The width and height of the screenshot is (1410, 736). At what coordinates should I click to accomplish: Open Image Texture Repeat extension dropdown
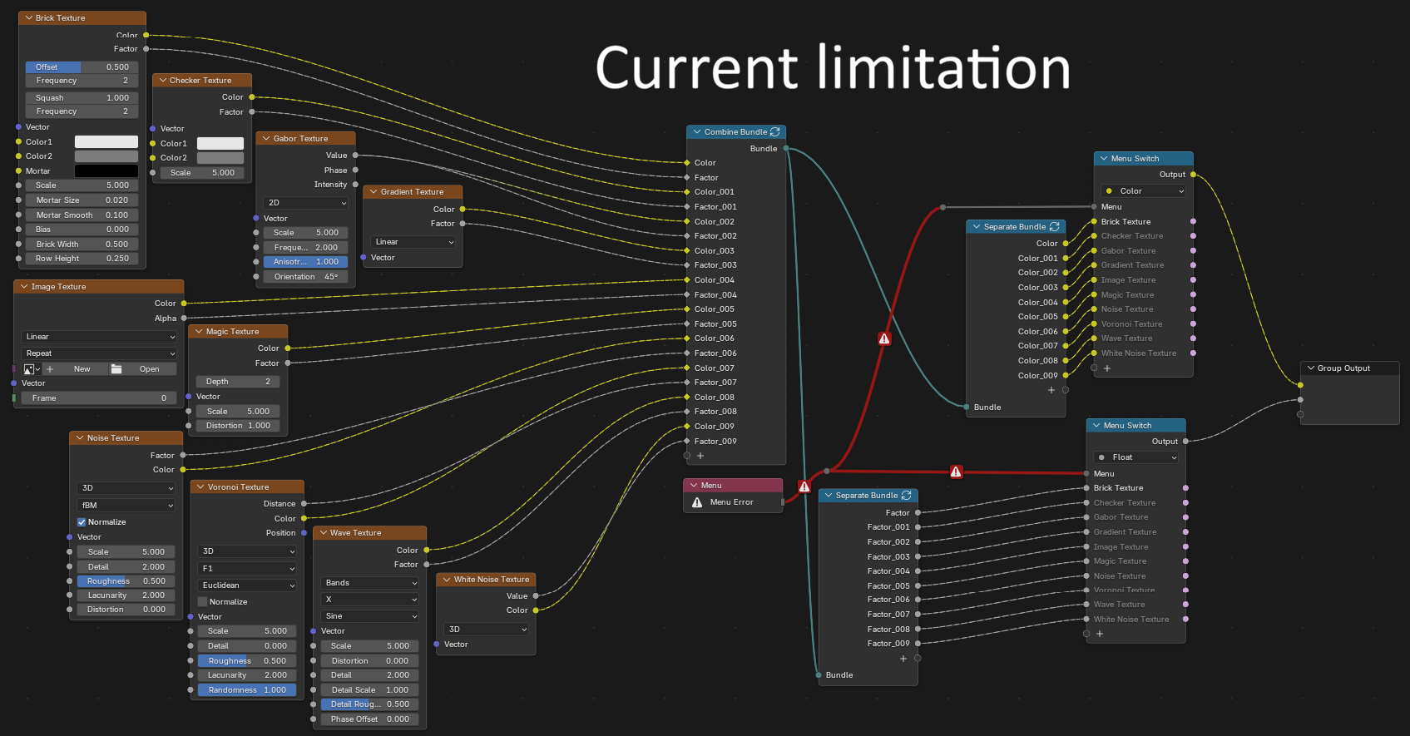click(99, 353)
